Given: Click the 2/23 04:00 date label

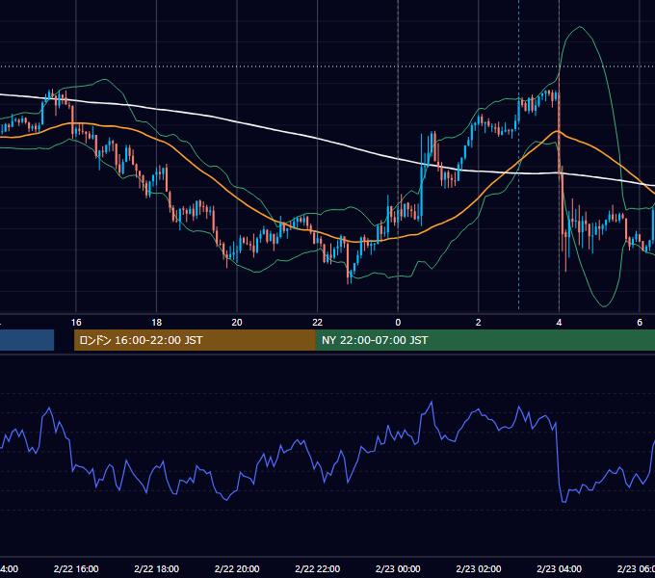Looking at the screenshot, I should click(559, 569).
